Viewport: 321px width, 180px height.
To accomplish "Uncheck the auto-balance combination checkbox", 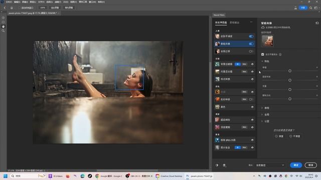I will coord(263,54).
